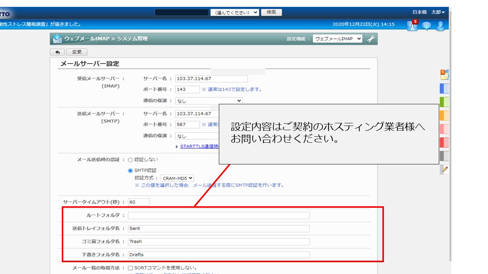The width and height of the screenshot is (488, 274).
Task: Click the 検索 search button
Action: click(x=271, y=12)
